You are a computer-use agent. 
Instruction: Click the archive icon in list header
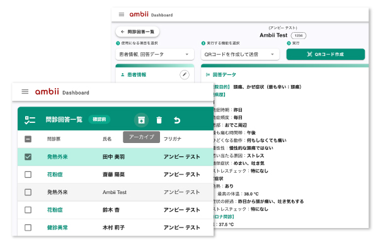point(141,120)
